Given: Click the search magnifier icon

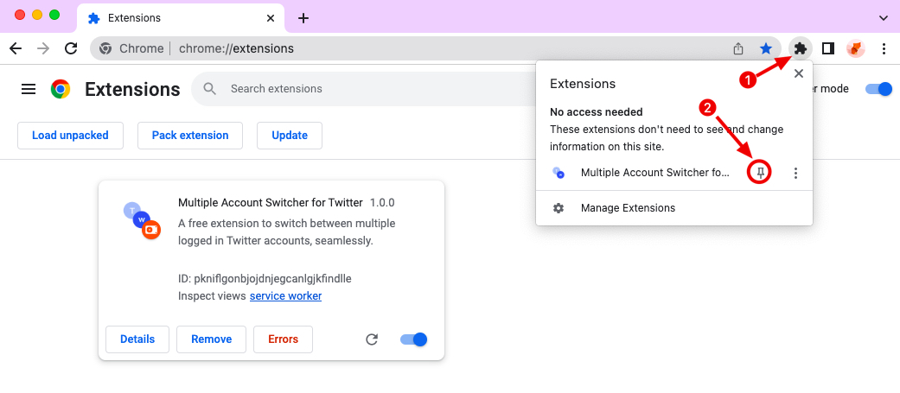Looking at the screenshot, I should pyautogui.click(x=210, y=88).
